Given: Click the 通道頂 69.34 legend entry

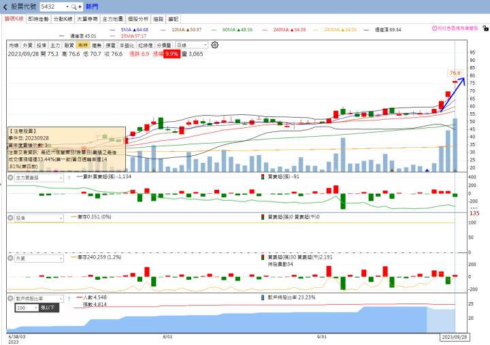Looking at the screenshot, I should (x=382, y=30).
